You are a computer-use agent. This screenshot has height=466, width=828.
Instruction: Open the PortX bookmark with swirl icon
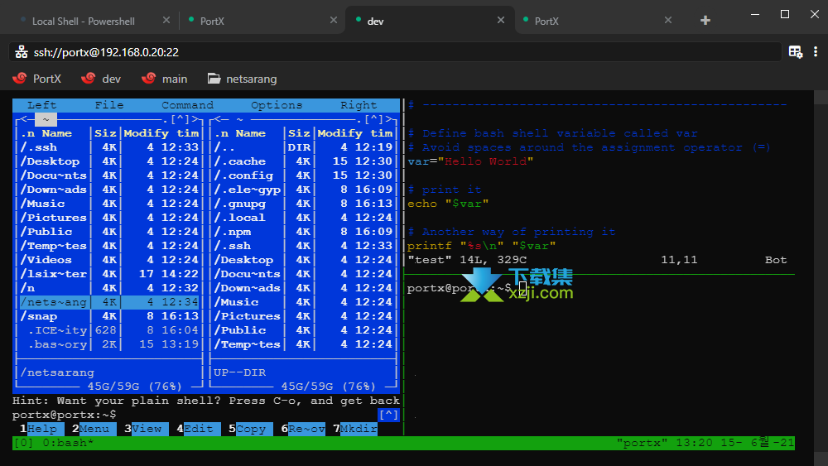37,79
